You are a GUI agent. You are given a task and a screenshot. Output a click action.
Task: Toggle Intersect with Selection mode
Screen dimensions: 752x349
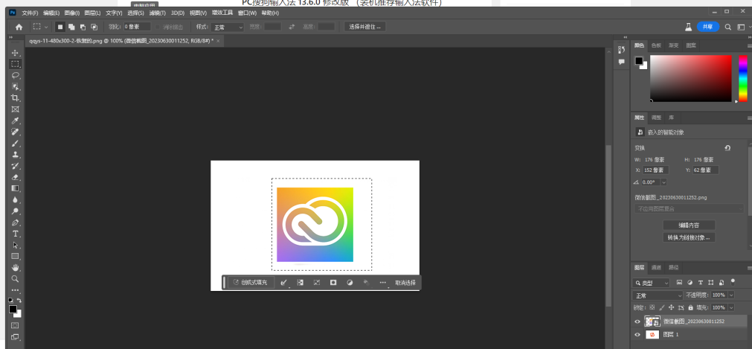[x=94, y=27]
